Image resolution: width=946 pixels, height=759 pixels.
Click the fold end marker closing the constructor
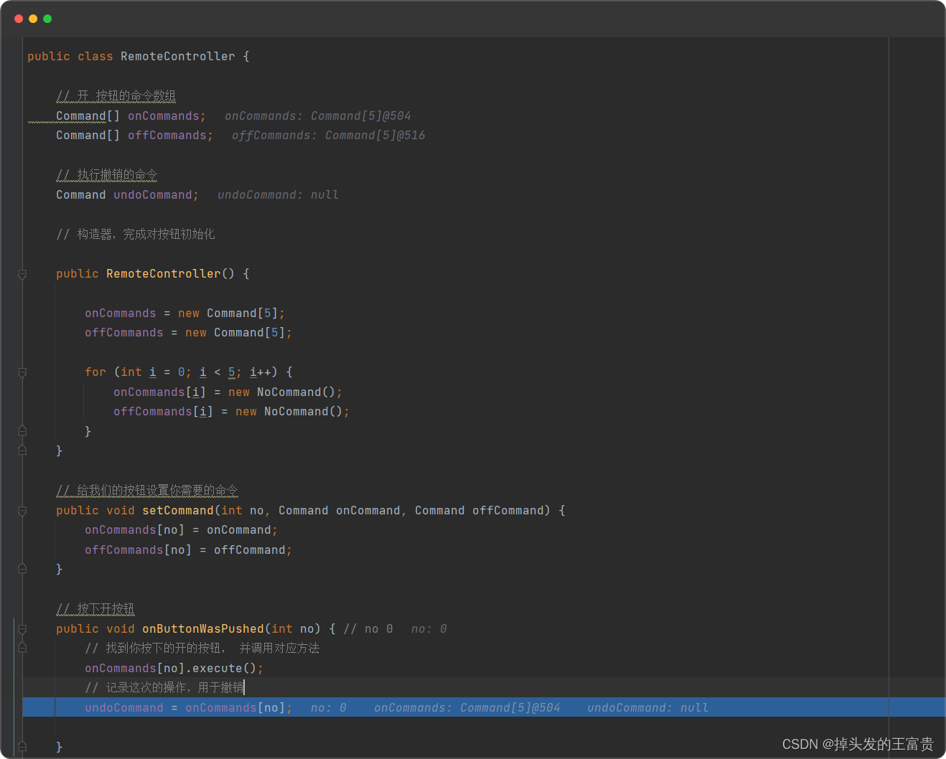[x=22, y=451]
